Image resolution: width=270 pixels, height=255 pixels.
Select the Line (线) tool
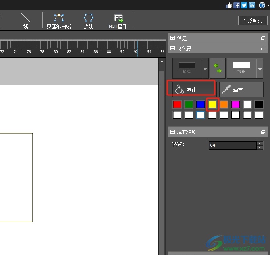(25, 21)
